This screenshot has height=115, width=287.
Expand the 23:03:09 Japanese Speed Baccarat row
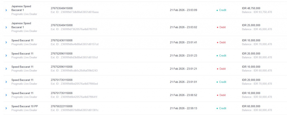(x=6, y=10)
